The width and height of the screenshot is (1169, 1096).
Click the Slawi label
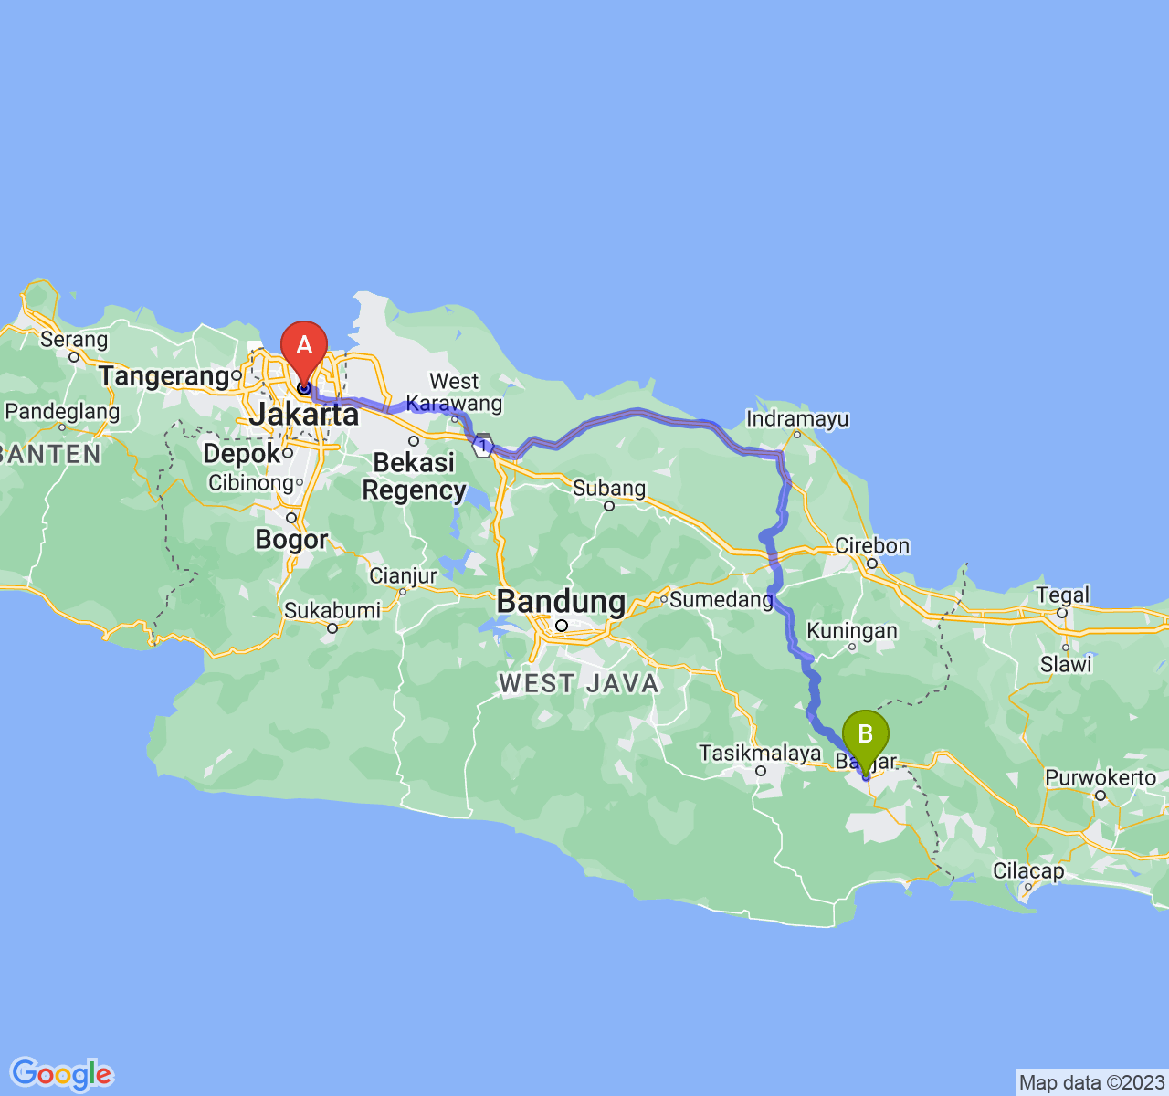[1066, 664]
